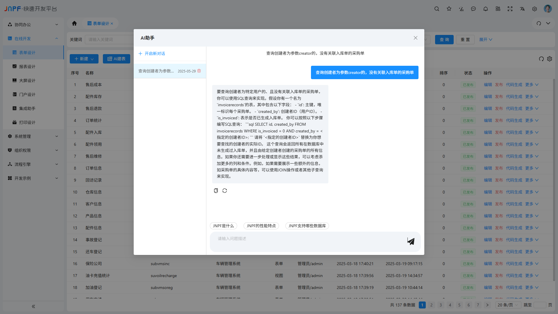Expand 系统管理 menu
This screenshot has width=558, height=314.
[33, 136]
